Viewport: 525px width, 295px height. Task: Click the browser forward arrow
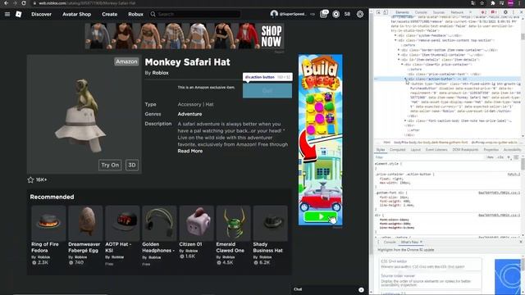15,3
